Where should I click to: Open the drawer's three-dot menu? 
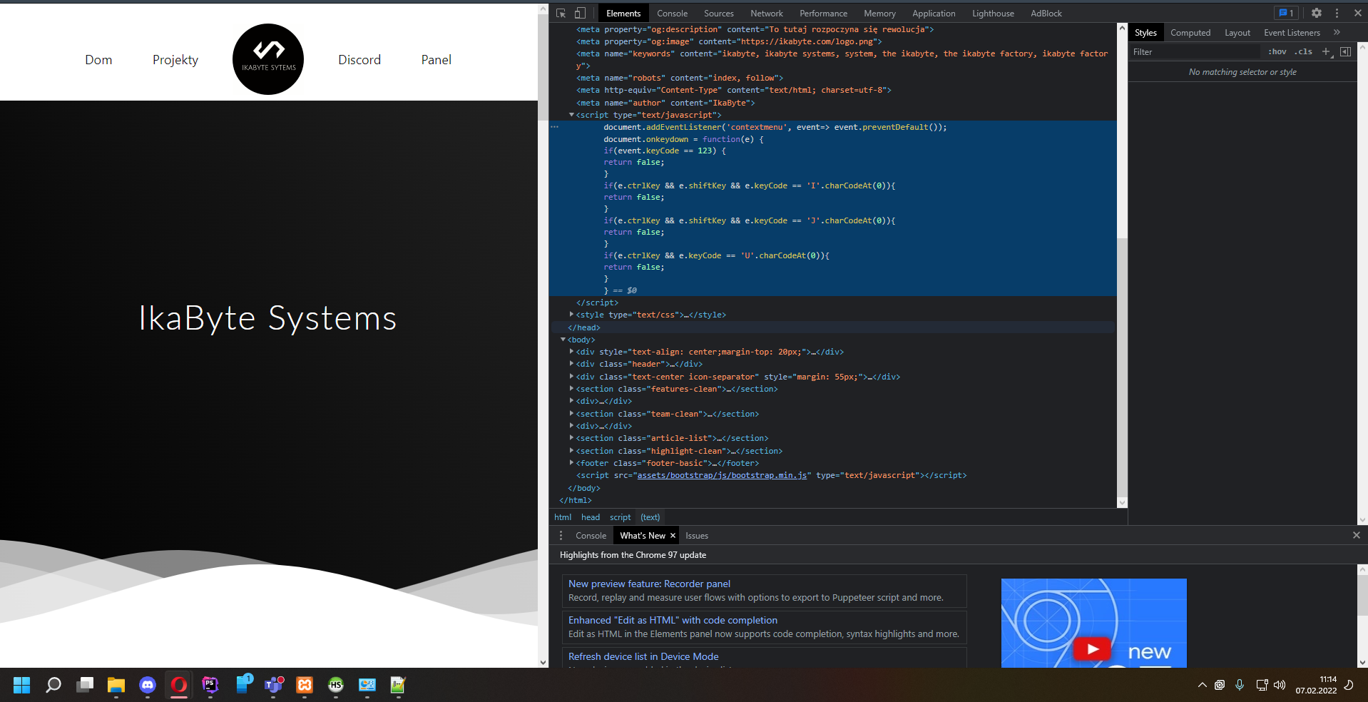(x=561, y=535)
